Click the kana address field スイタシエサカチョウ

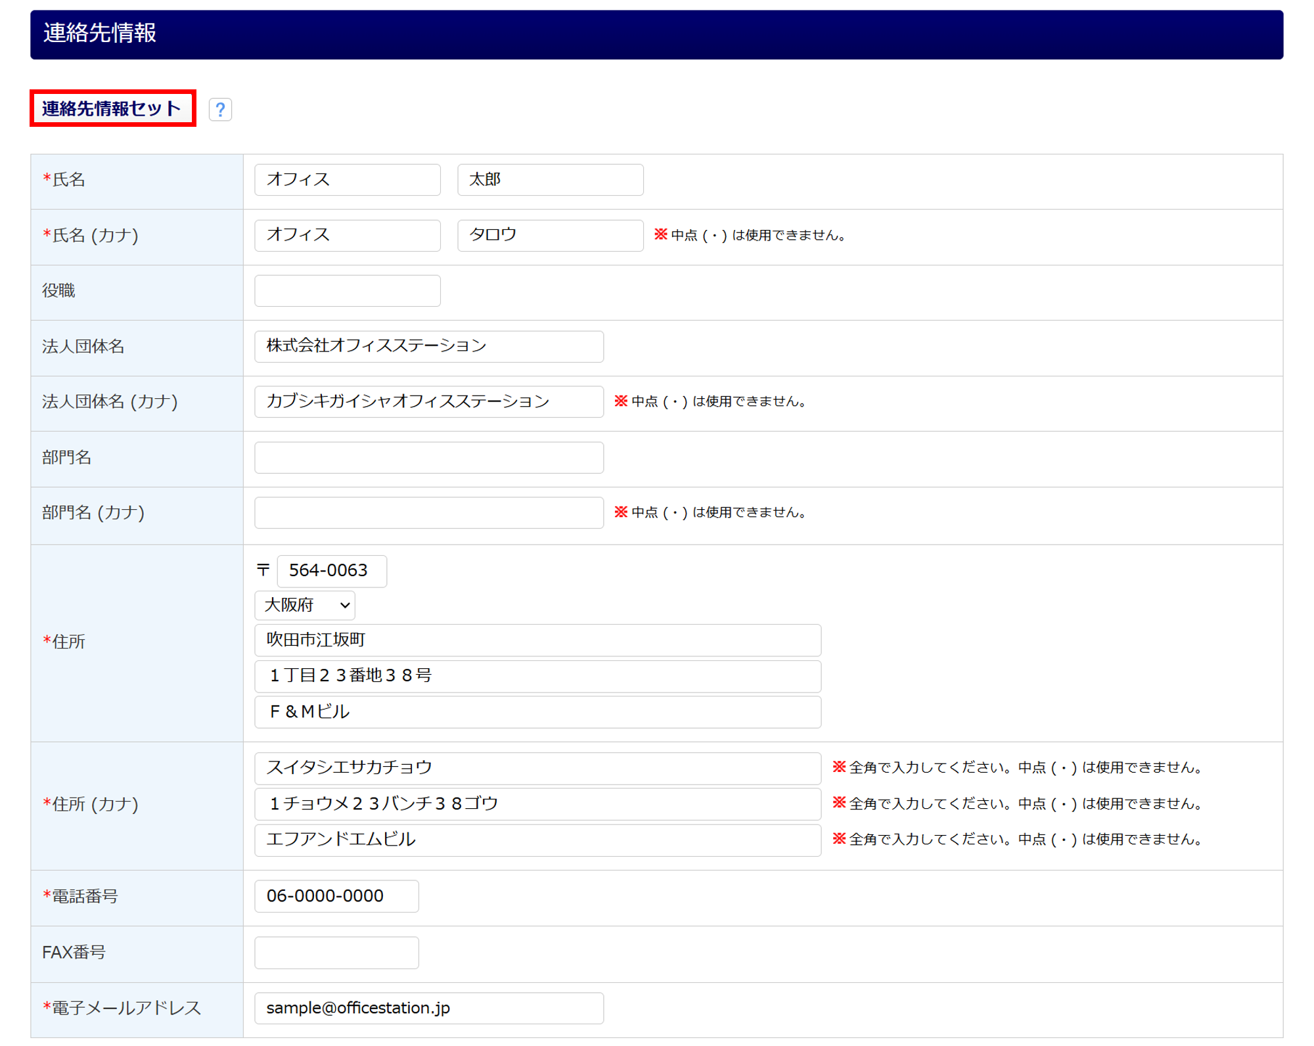pos(537,768)
